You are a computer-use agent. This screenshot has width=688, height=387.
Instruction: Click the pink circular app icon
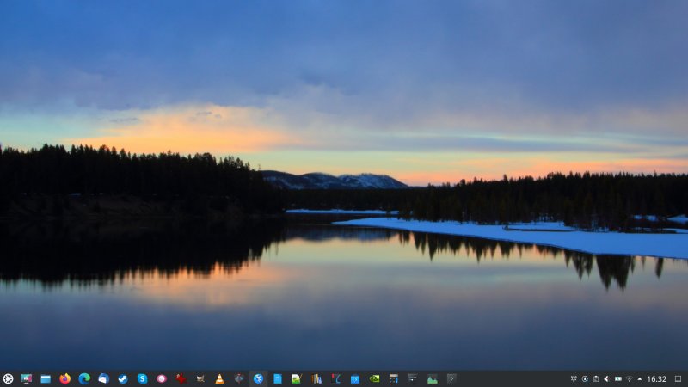162,378
